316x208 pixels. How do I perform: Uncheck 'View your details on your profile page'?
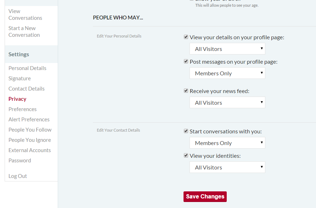(x=186, y=37)
